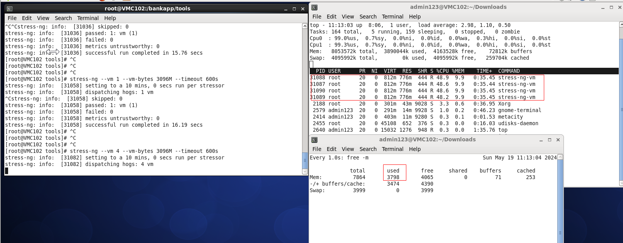623x243 pixels.
Task: Click gnome-terminal process row in top
Action: tap(427, 110)
